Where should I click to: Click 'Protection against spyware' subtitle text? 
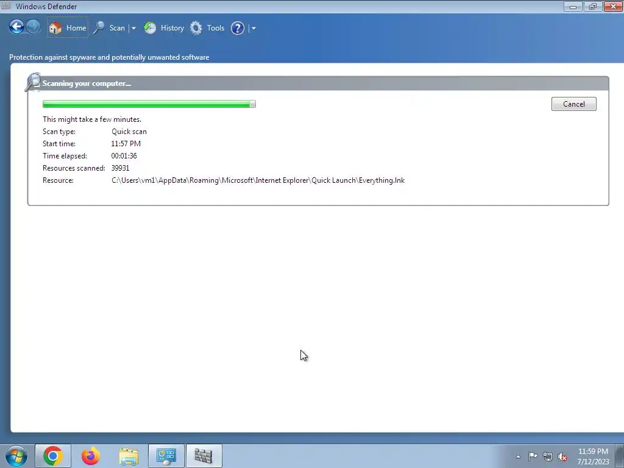(x=109, y=57)
